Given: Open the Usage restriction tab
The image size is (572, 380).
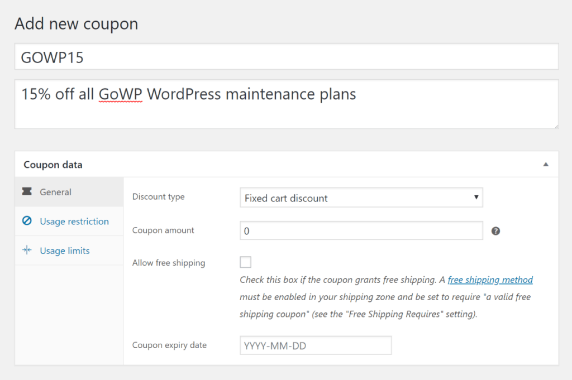Looking at the screenshot, I should 69,221.
